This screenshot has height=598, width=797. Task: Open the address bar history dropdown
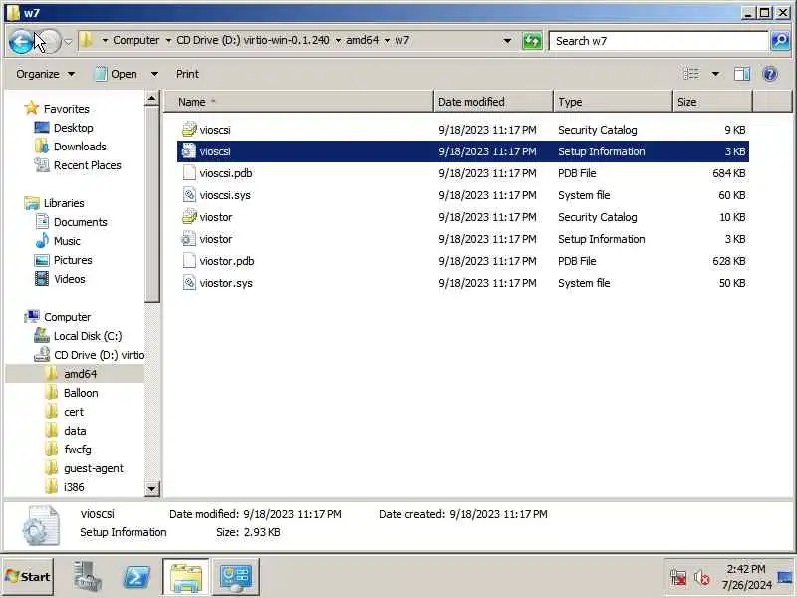507,41
